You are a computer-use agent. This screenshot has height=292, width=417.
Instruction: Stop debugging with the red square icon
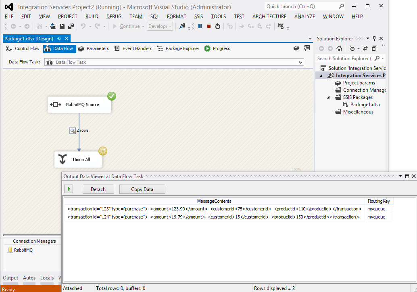click(209, 26)
